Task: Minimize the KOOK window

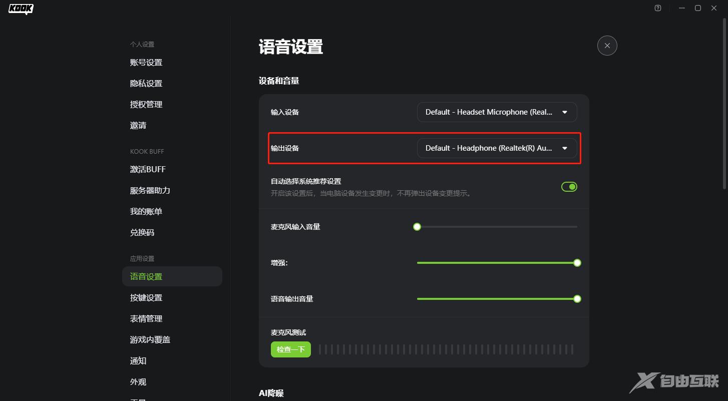Action: click(x=682, y=8)
